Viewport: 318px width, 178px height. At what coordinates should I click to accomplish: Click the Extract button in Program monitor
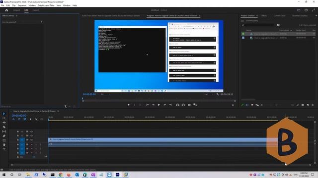tap(183, 105)
